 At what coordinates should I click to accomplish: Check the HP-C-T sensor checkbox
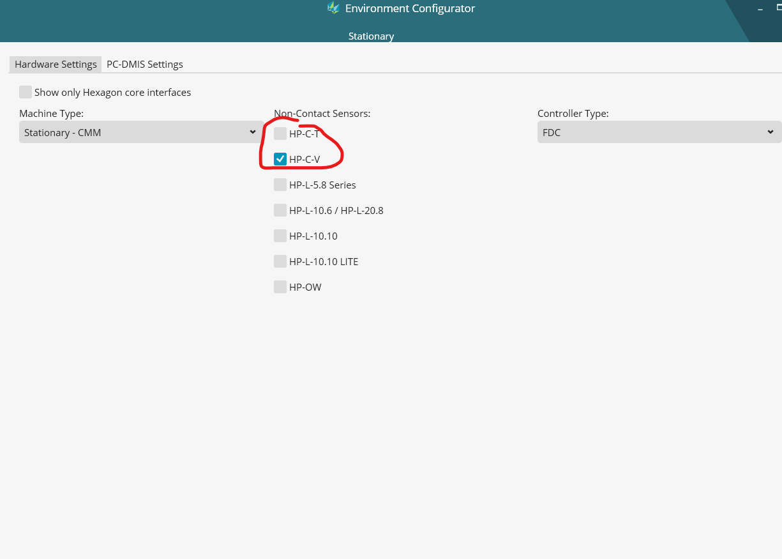coord(280,134)
